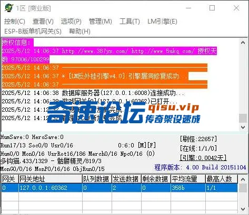Screen dimensions: 249x215
Task: Click the 网关 column header
Action: [9, 179]
